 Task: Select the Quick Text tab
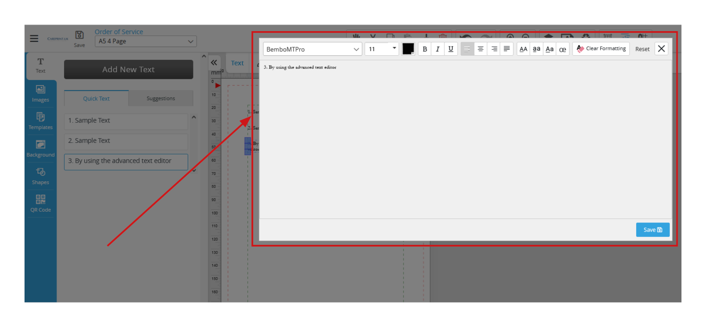[x=96, y=98]
